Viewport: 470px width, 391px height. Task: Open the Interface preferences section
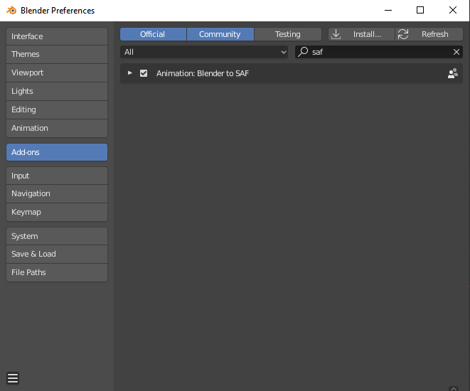pyautogui.click(x=57, y=36)
